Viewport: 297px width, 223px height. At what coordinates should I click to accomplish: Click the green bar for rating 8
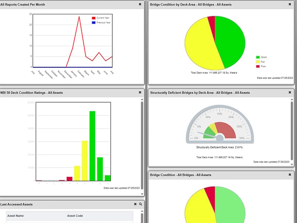[100, 169]
